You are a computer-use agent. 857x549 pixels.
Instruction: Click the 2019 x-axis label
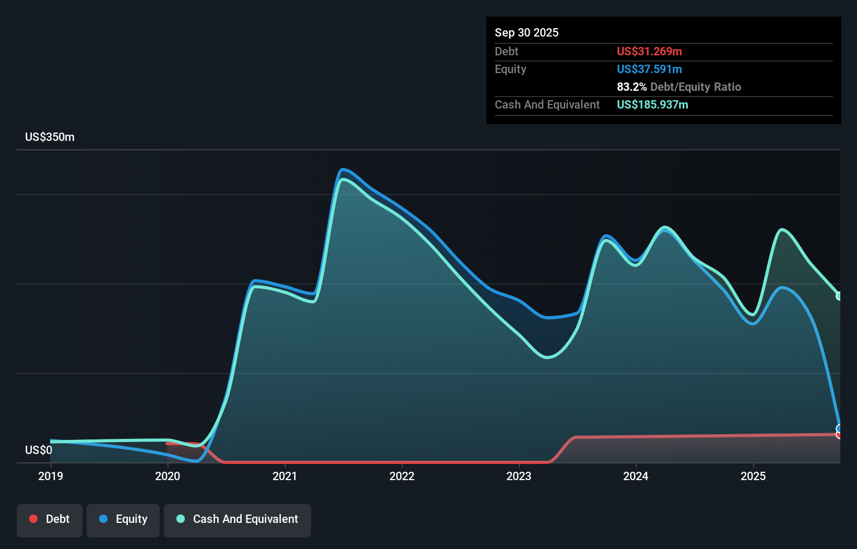click(51, 476)
